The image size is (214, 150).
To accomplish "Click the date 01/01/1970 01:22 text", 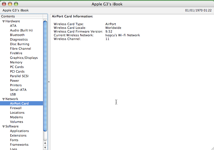I will coord(198,10).
